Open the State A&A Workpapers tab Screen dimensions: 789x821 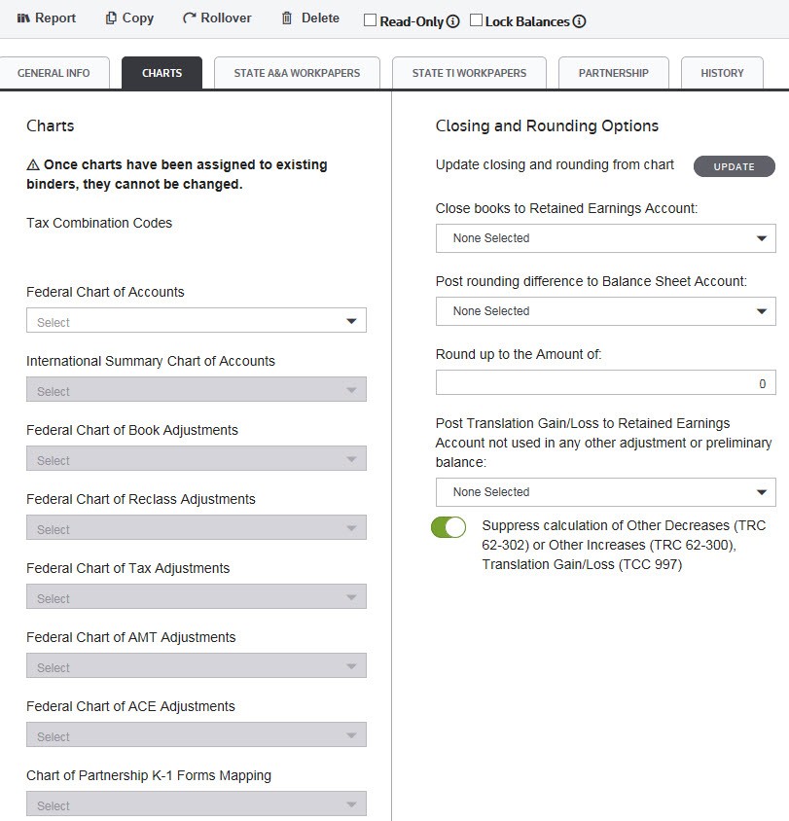(297, 73)
